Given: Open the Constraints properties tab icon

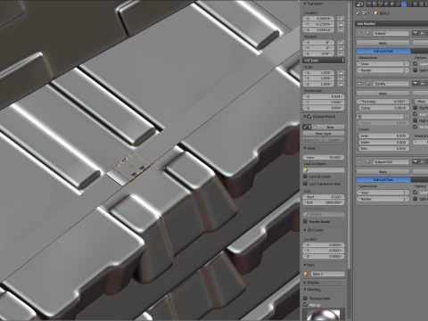Looking at the screenshot, I should (399, 4).
